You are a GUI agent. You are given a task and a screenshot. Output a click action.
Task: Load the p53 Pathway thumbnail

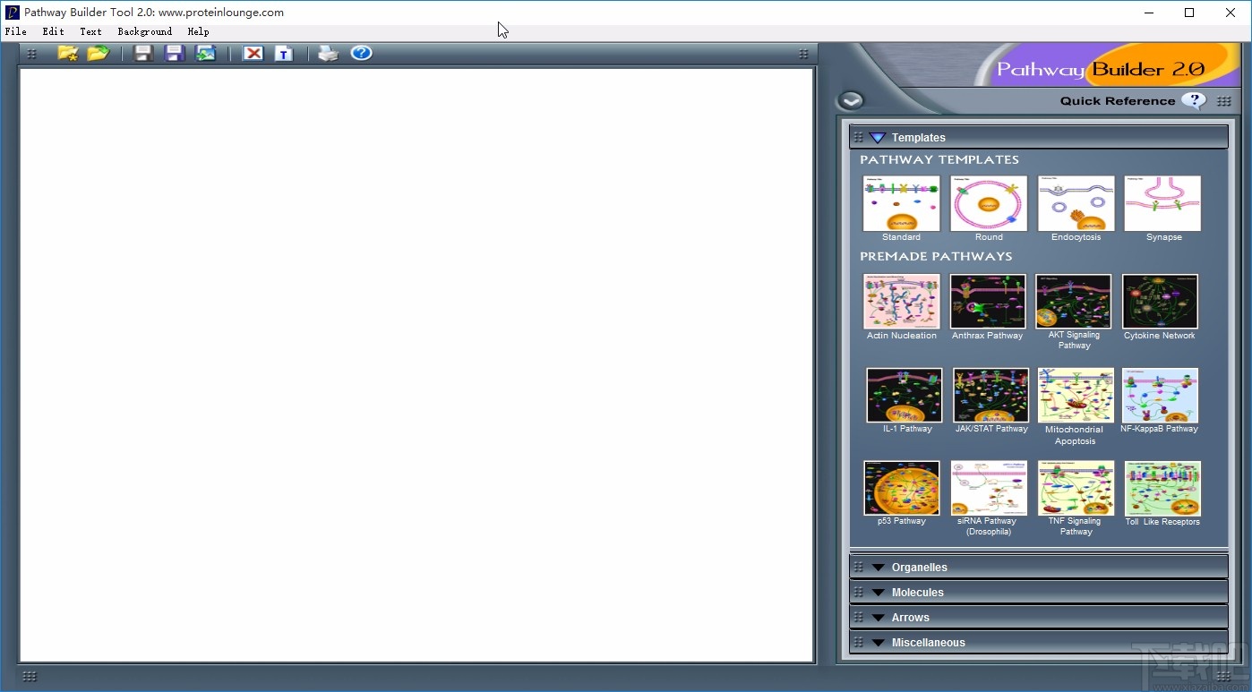902,488
